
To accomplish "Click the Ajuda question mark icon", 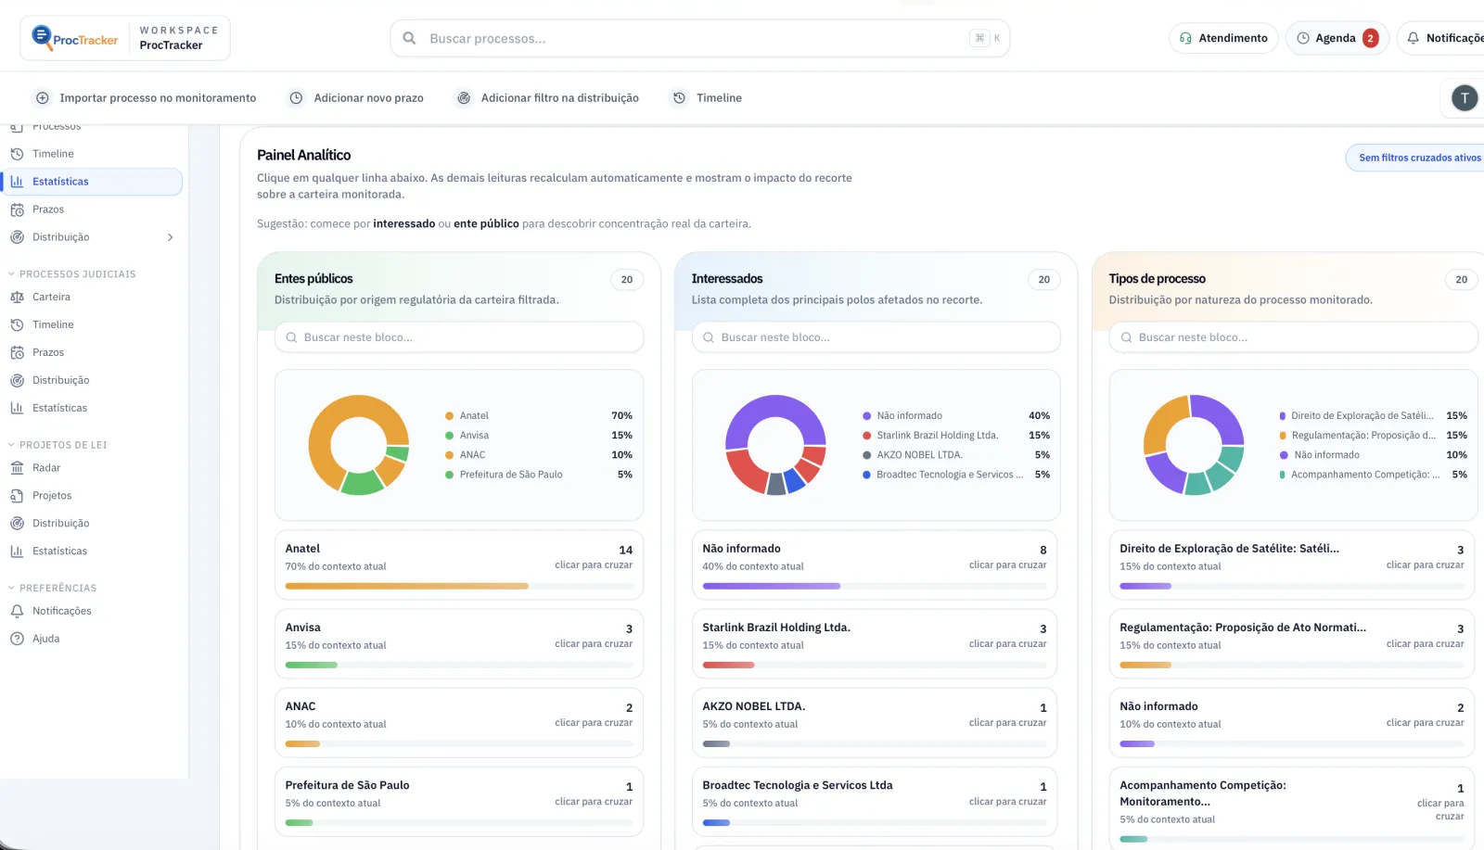I will pyautogui.click(x=17, y=639).
